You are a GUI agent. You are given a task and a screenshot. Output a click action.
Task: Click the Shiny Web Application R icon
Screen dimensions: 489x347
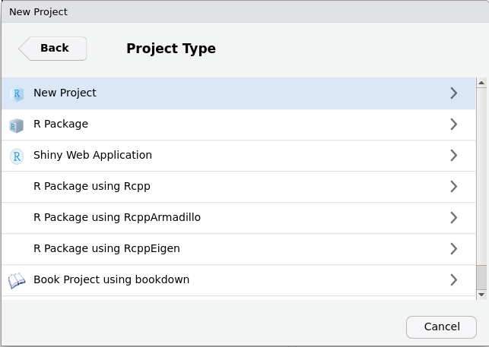pos(17,156)
